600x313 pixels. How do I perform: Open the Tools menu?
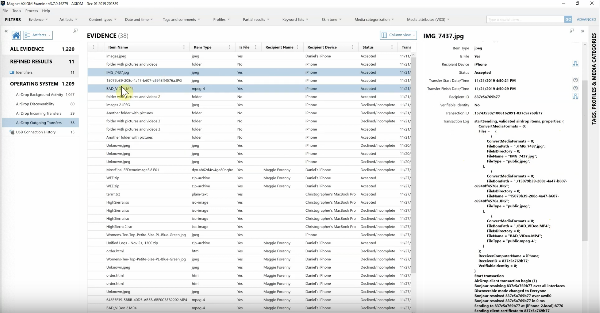[x=16, y=11]
